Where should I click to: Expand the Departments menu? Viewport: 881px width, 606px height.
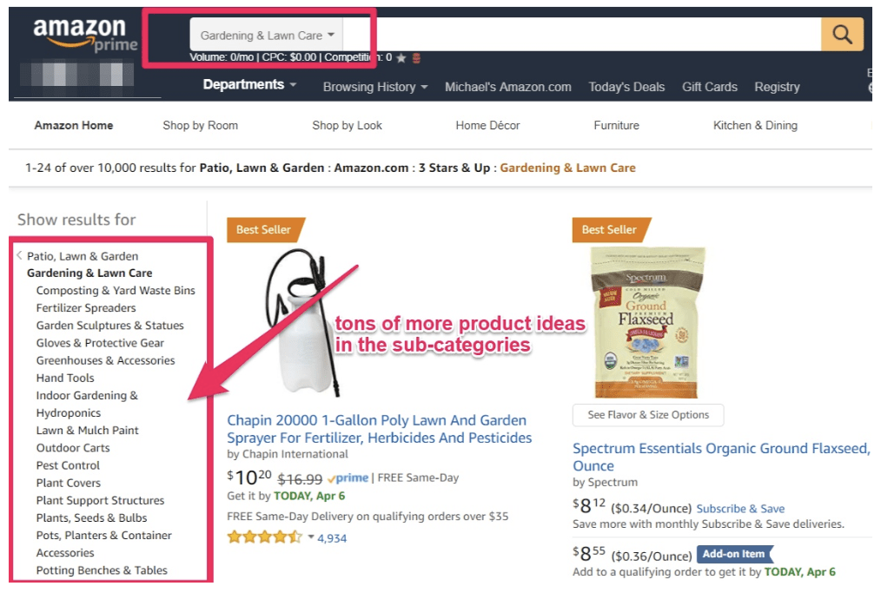pyautogui.click(x=249, y=84)
